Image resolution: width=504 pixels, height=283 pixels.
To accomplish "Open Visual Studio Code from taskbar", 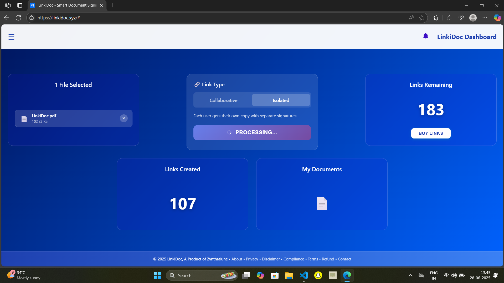I will (x=304, y=275).
